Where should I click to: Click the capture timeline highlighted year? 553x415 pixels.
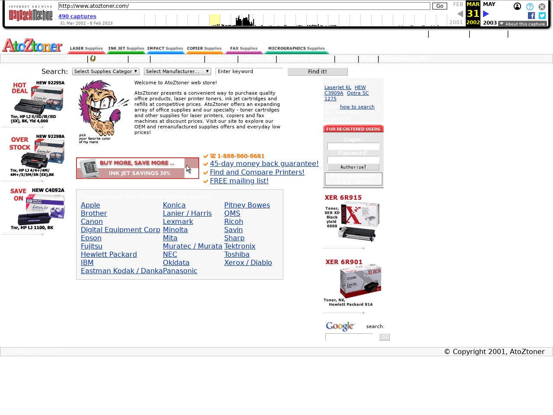(x=215, y=20)
